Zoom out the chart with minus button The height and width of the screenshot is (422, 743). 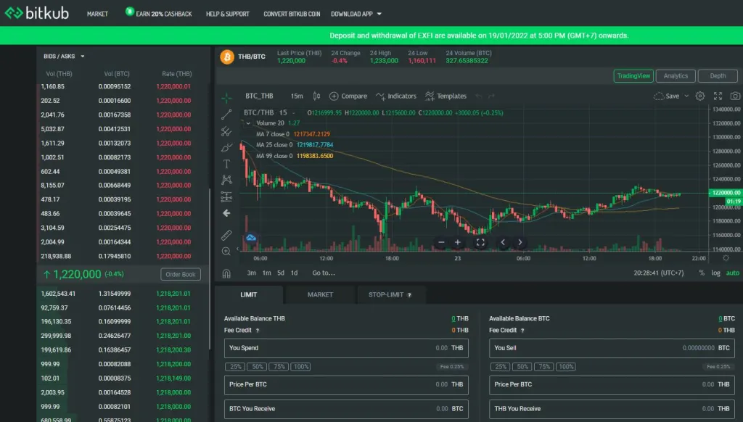tap(441, 242)
